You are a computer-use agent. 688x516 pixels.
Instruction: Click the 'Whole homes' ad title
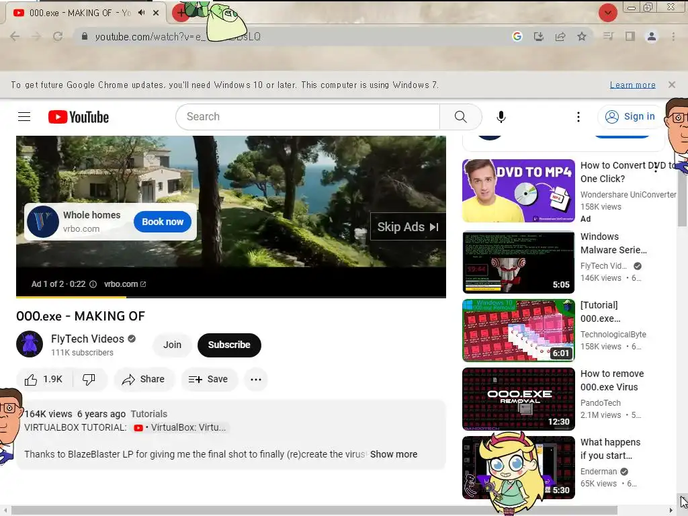pos(91,215)
